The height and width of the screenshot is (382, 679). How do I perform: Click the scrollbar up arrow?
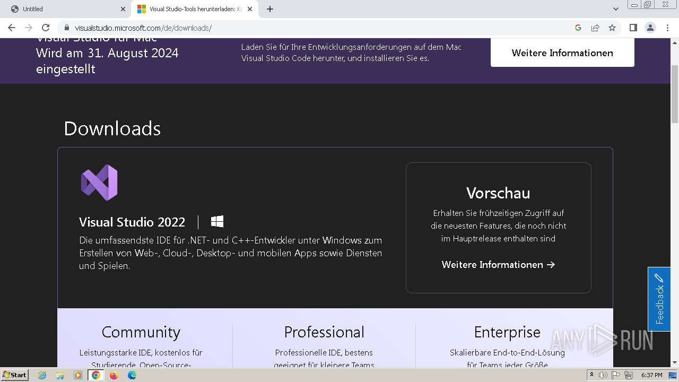(x=674, y=42)
